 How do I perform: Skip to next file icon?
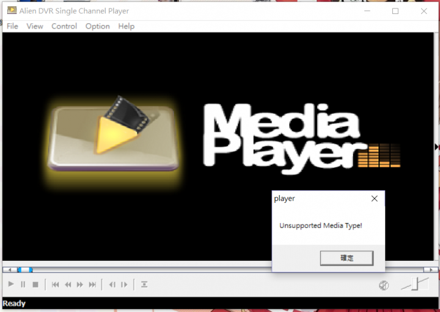93,285
